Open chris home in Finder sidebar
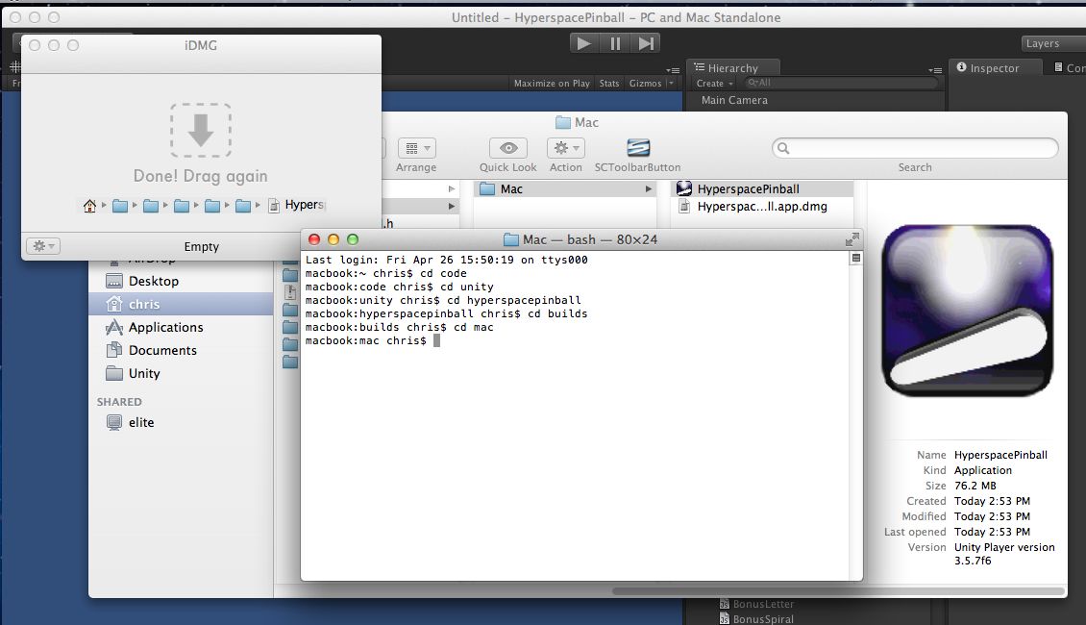1086x625 pixels. tap(182, 304)
